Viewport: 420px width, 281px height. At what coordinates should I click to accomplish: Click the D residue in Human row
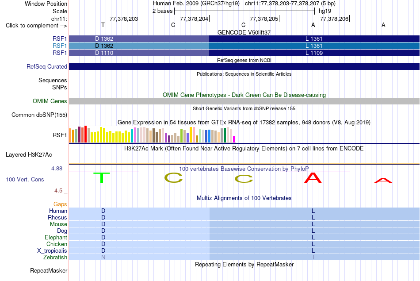coord(103,211)
